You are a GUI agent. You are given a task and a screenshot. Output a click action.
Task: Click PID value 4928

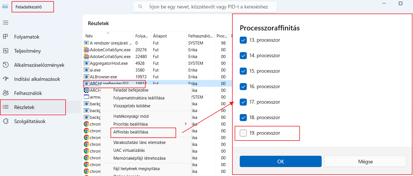coord(140,63)
